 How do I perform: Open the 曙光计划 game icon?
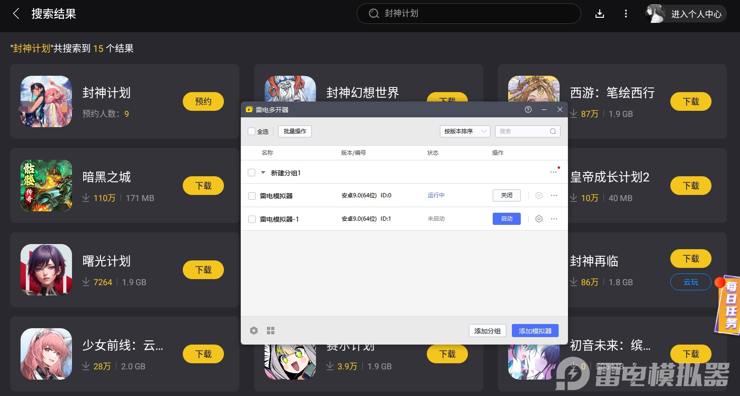tap(46, 270)
